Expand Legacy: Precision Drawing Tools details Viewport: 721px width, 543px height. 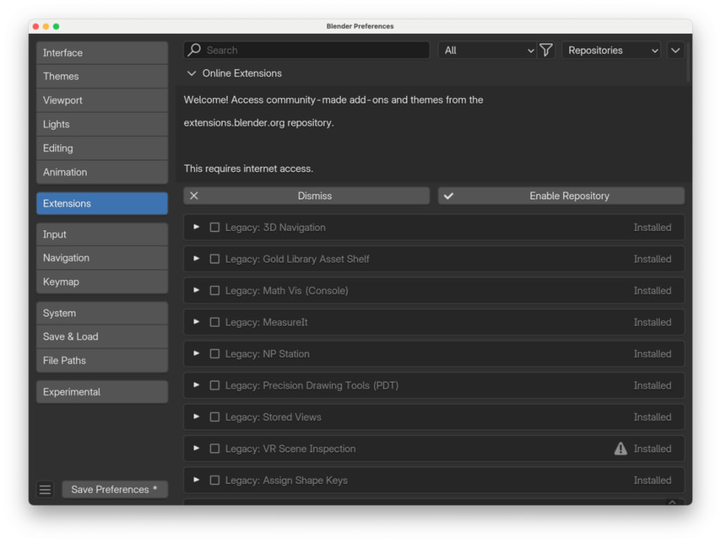pos(196,385)
